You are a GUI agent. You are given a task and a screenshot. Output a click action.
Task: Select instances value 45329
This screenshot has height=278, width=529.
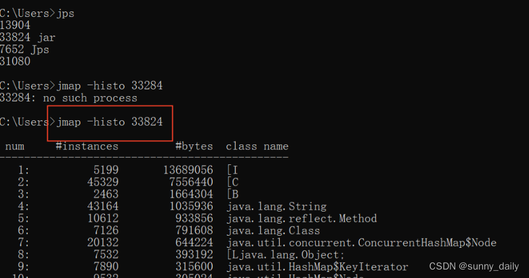pyautogui.click(x=103, y=182)
